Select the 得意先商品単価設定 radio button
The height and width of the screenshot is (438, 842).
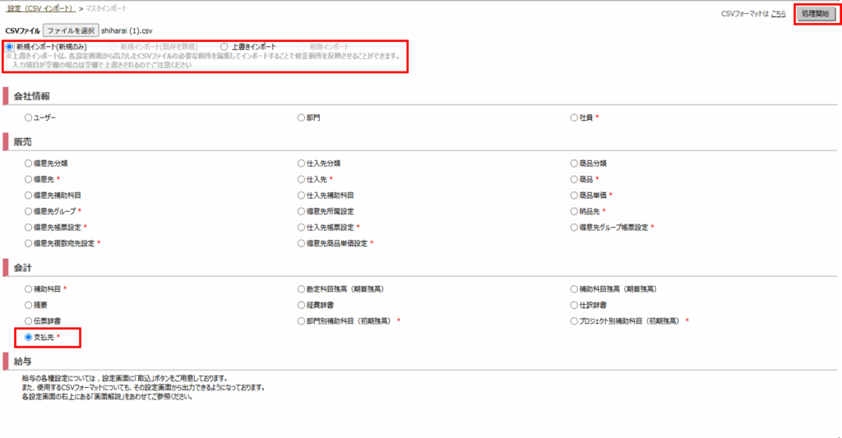(301, 243)
